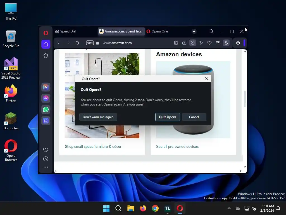Viewport: 286px width, 215px height.
Task: Click Don't warn me again
Action: pos(98,117)
